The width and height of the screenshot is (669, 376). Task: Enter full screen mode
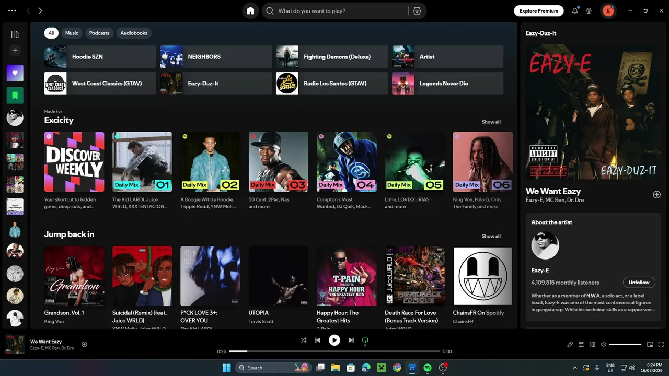tap(661, 344)
